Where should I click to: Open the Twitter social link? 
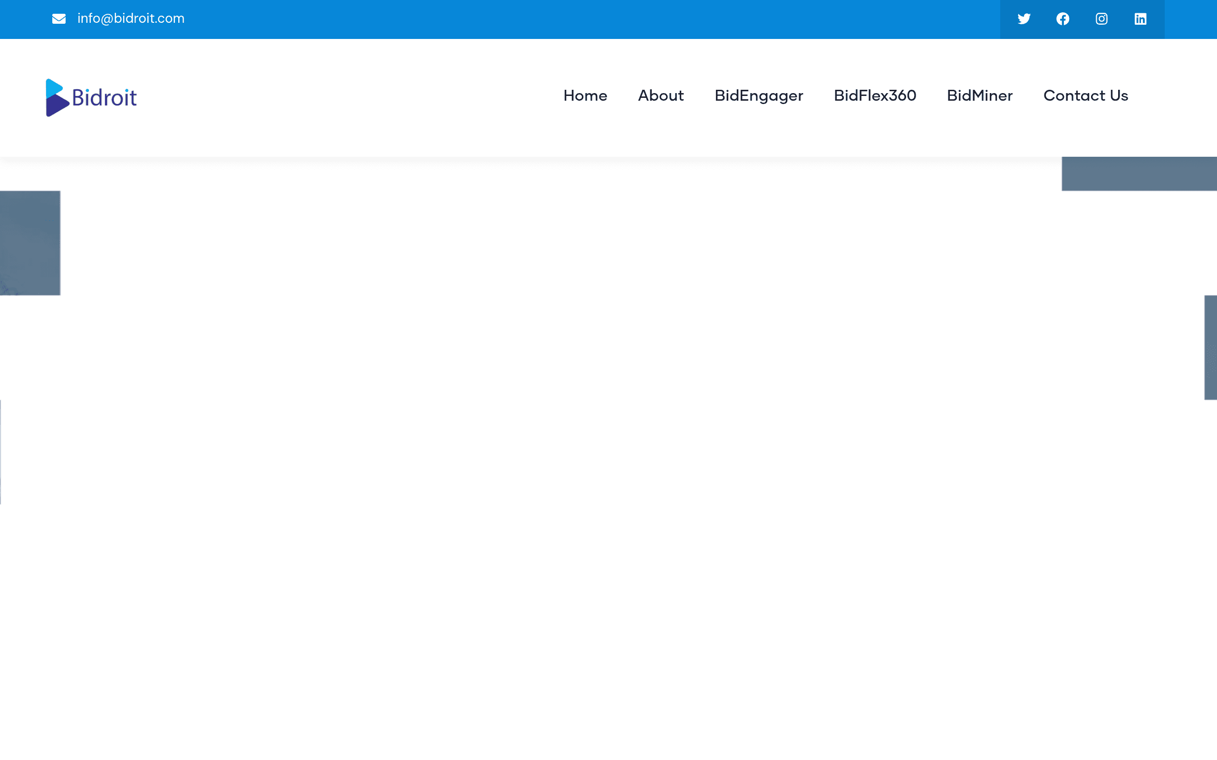(1024, 19)
